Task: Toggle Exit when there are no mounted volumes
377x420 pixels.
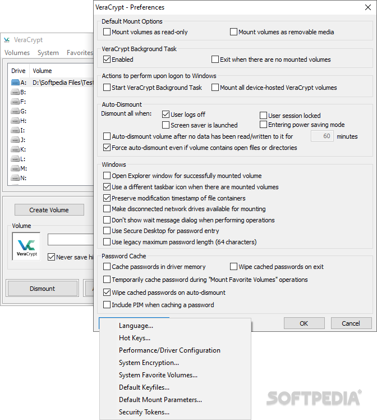Action: (x=215, y=59)
